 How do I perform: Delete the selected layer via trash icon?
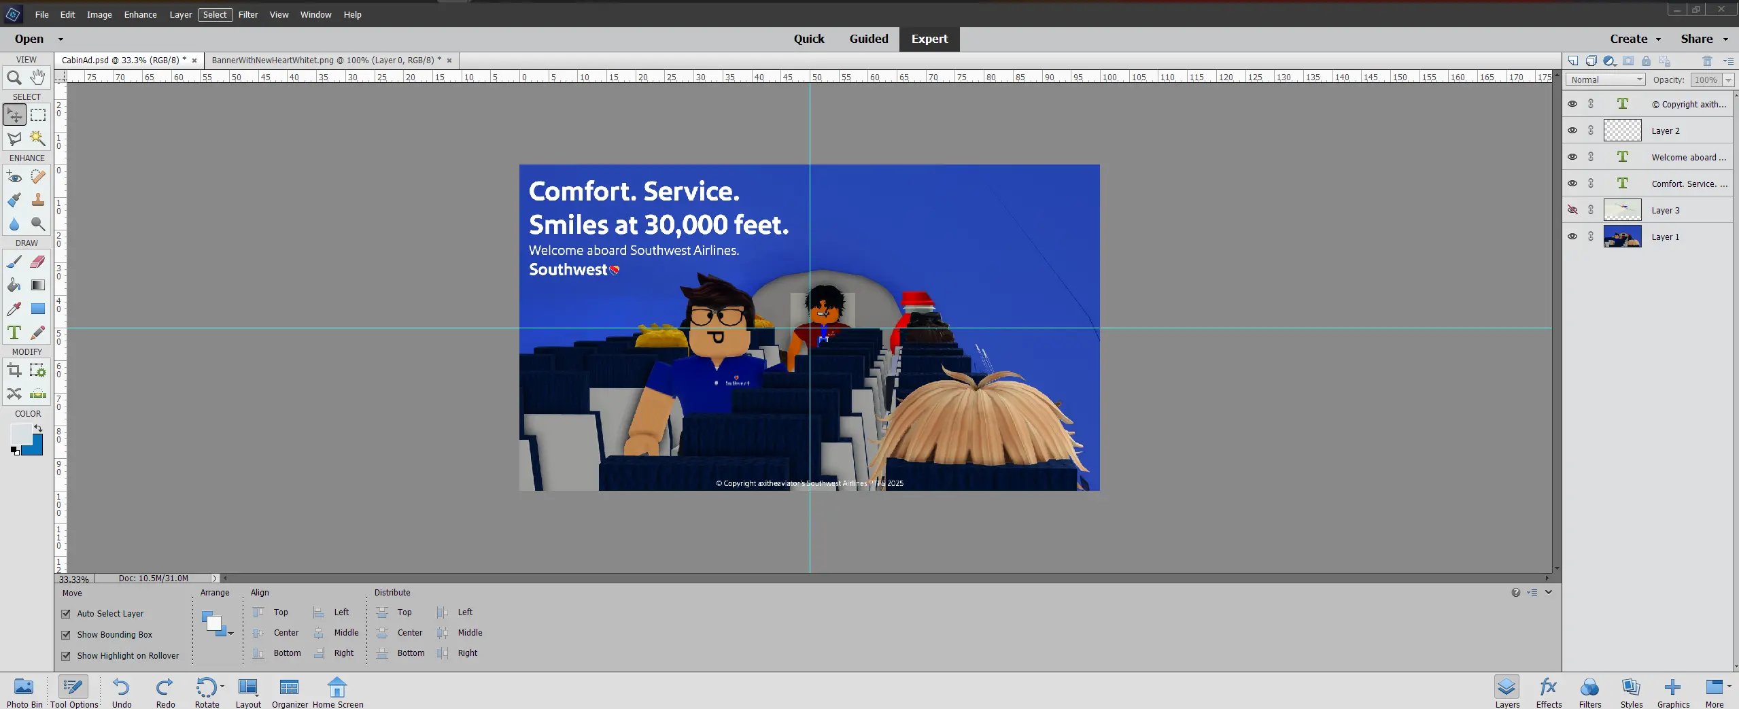pos(1707,60)
